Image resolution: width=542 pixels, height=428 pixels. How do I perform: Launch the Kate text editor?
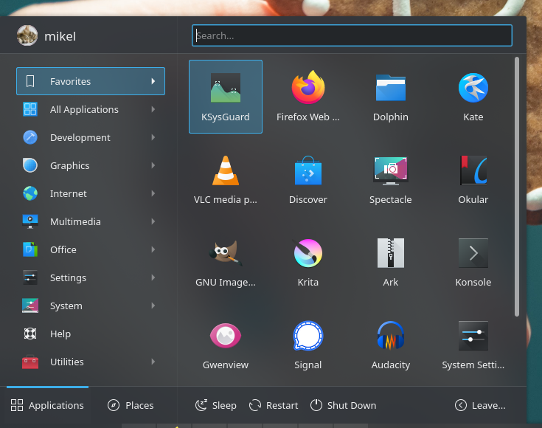pos(473,96)
